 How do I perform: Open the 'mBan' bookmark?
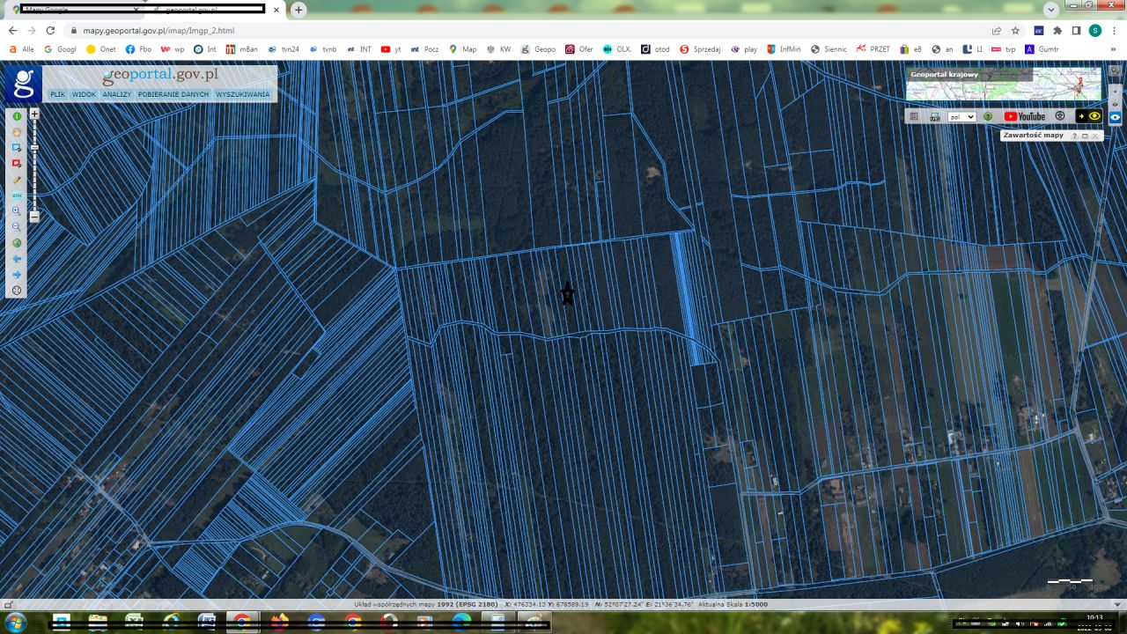coord(242,49)
